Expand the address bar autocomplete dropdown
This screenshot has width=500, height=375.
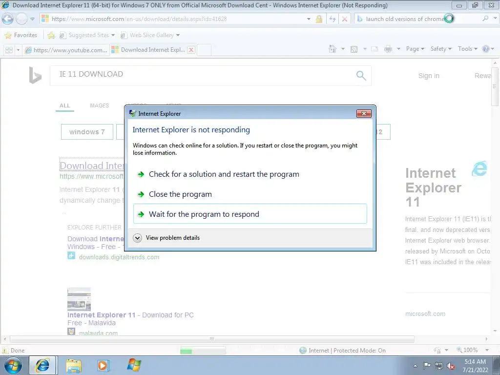[309, 19]
